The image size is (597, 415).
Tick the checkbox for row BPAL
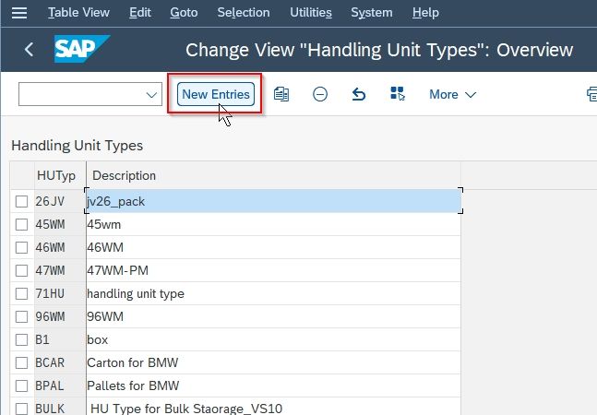click(x=22, y=385)
